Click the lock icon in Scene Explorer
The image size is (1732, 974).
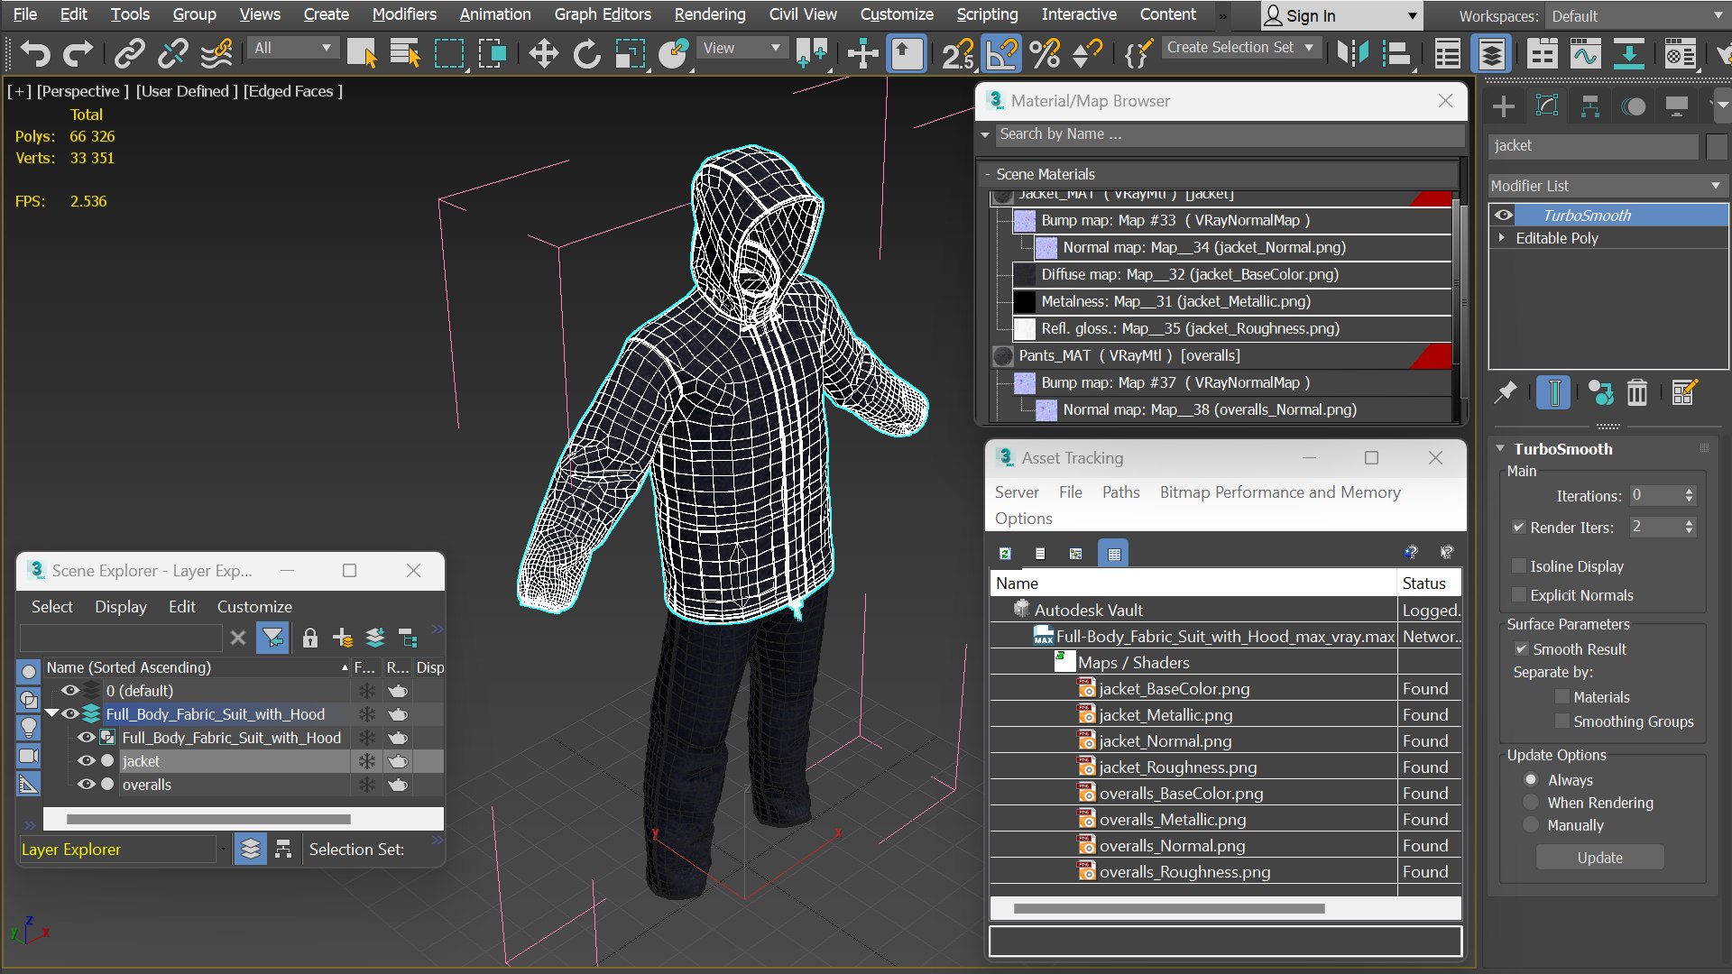click(x=310, y=639)
